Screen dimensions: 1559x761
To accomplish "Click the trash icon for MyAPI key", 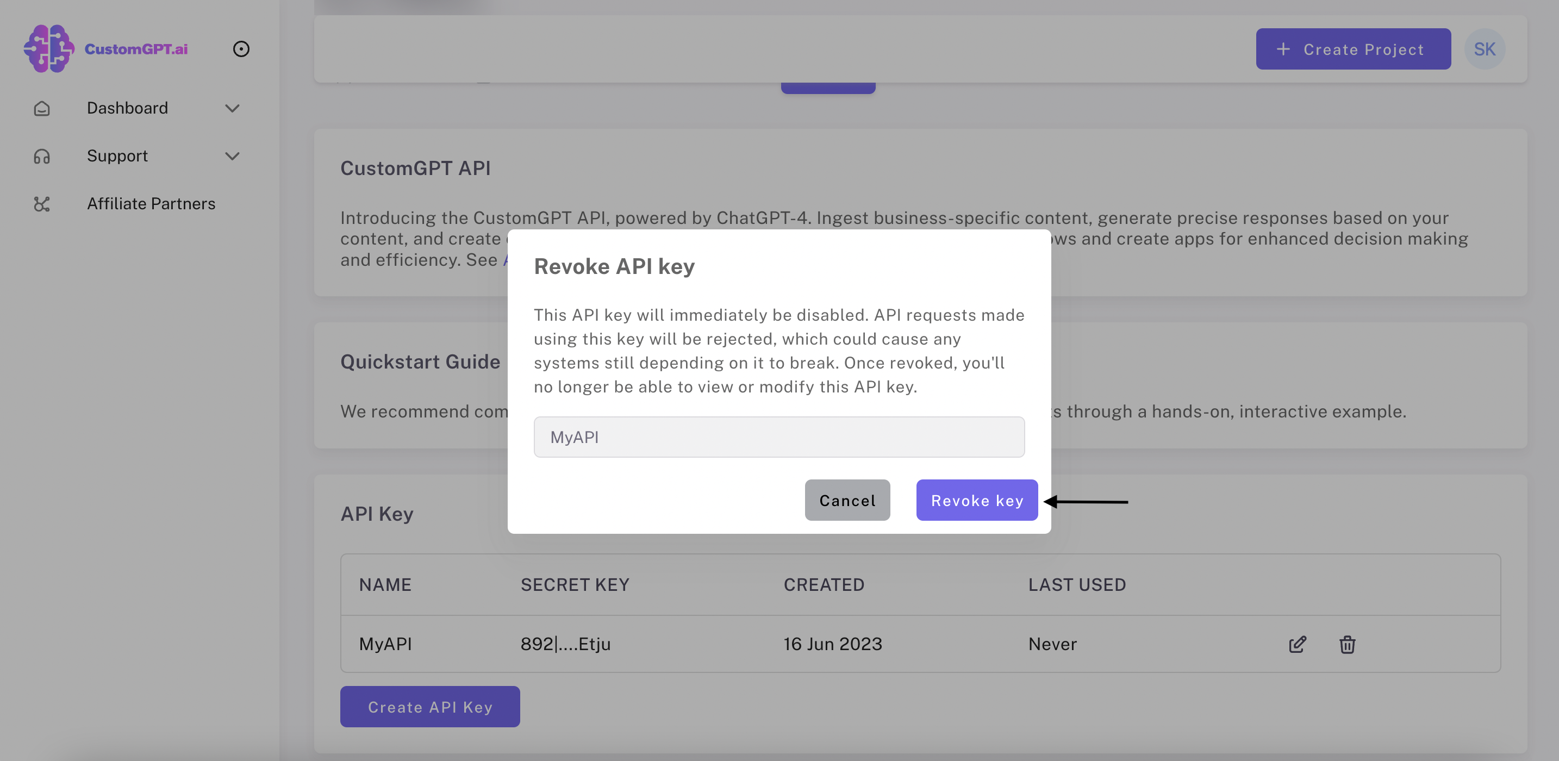I will click(1346, 644).
